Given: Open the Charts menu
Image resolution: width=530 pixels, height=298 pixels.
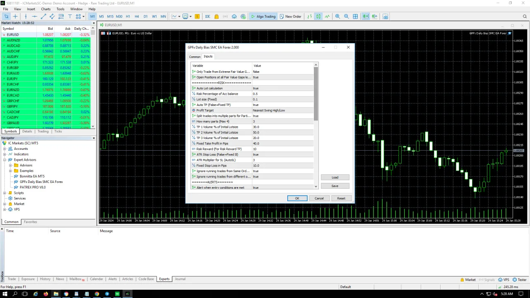Looking at the screenshot, I should coord(46,9).
